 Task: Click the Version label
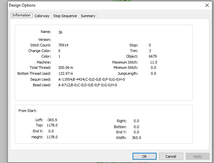(45, 40)
